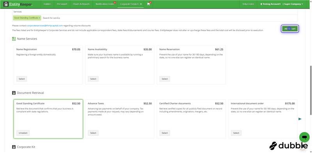Open the shopping cart icon

pos(148,4)
